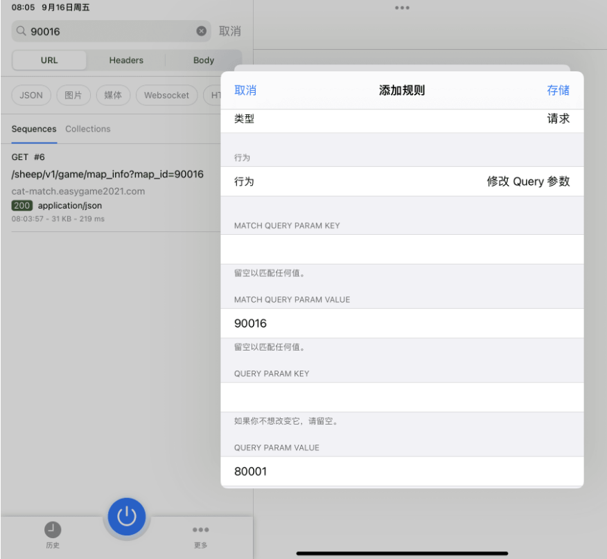Open the Collections tab
Viewport: 607px width, 559px height.
[88, 129]
